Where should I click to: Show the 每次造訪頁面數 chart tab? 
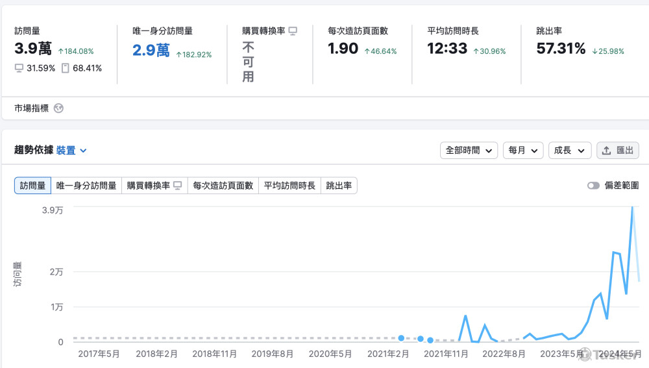click(223, 186)
